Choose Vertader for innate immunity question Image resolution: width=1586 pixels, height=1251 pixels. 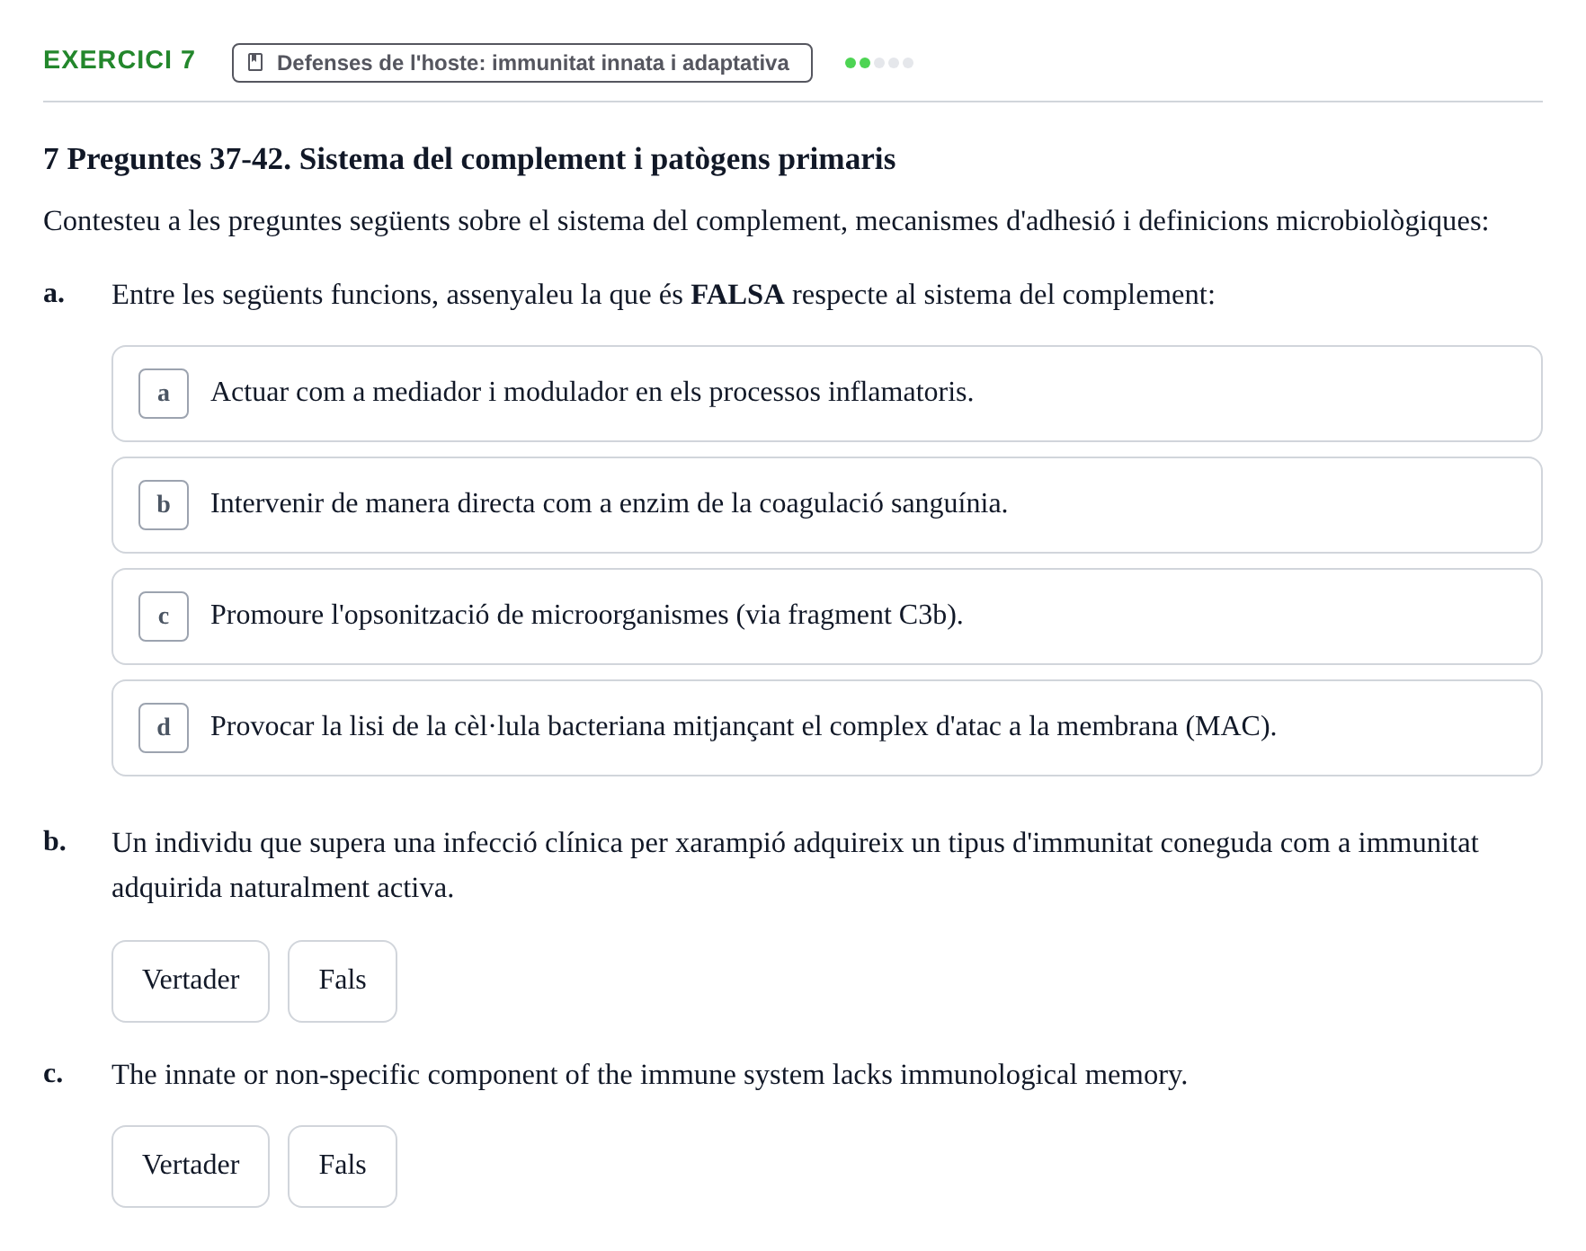point(191,1167)
